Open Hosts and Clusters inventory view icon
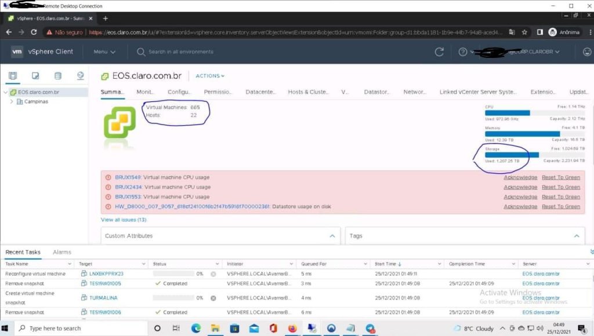Screen dimensions: 594x336 click(13, 76)
